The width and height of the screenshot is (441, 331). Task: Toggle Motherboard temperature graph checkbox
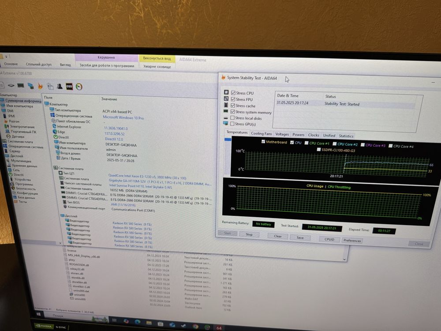click(263, 142)
